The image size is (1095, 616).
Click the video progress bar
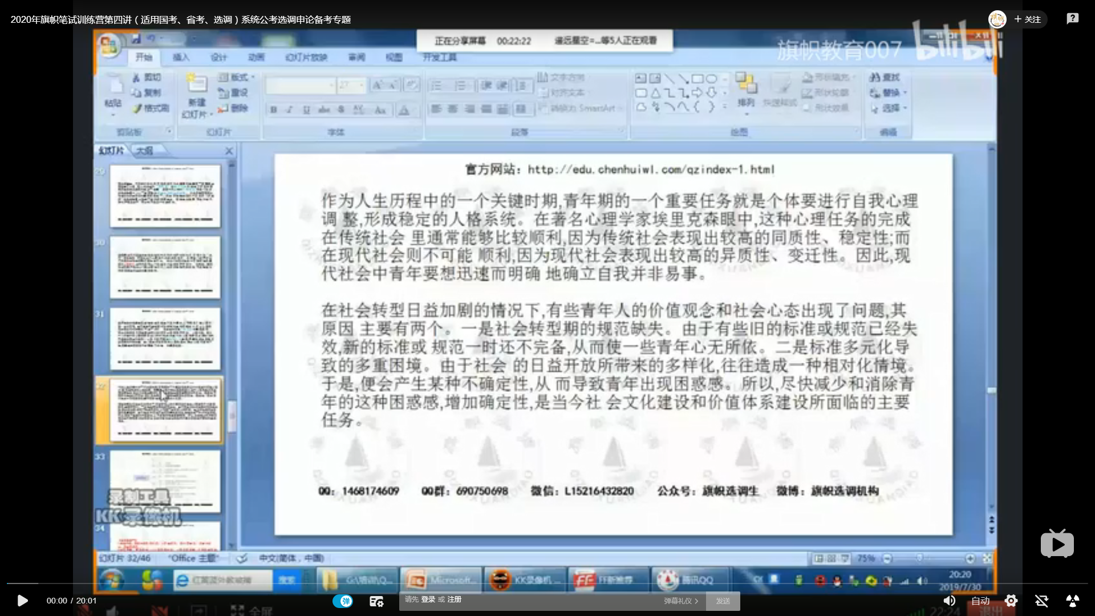click(x=547, y=583)
